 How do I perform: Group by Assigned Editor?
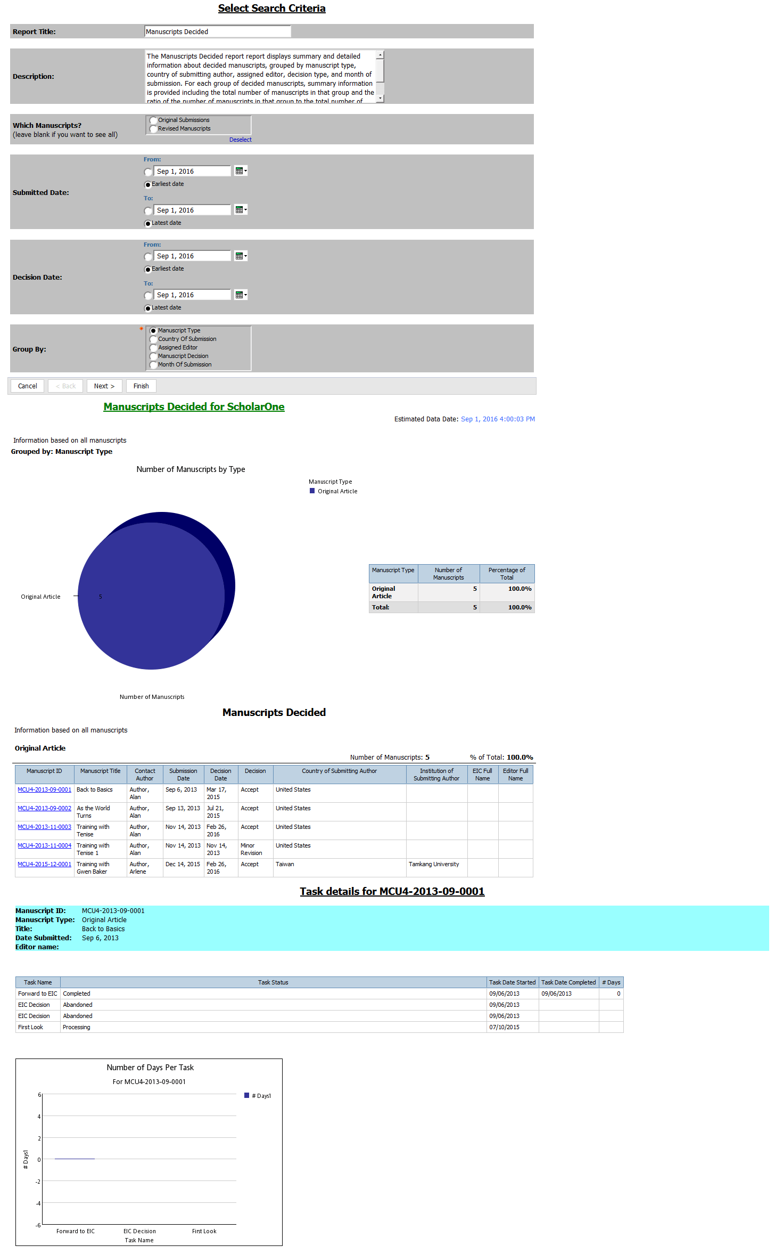click(x=153, y=348)
